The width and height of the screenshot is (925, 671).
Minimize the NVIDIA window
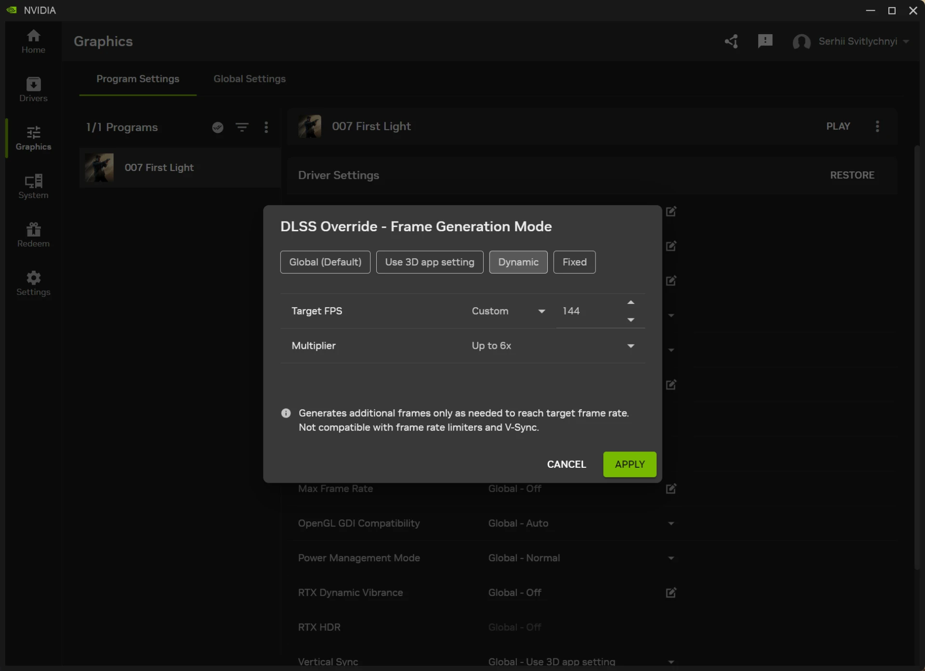pyautogui.click(x=870, y=10)
